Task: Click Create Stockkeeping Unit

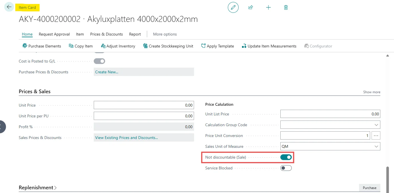Action: 168,46
